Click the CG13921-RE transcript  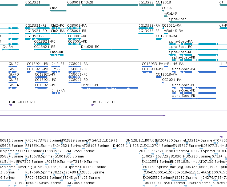42,49
